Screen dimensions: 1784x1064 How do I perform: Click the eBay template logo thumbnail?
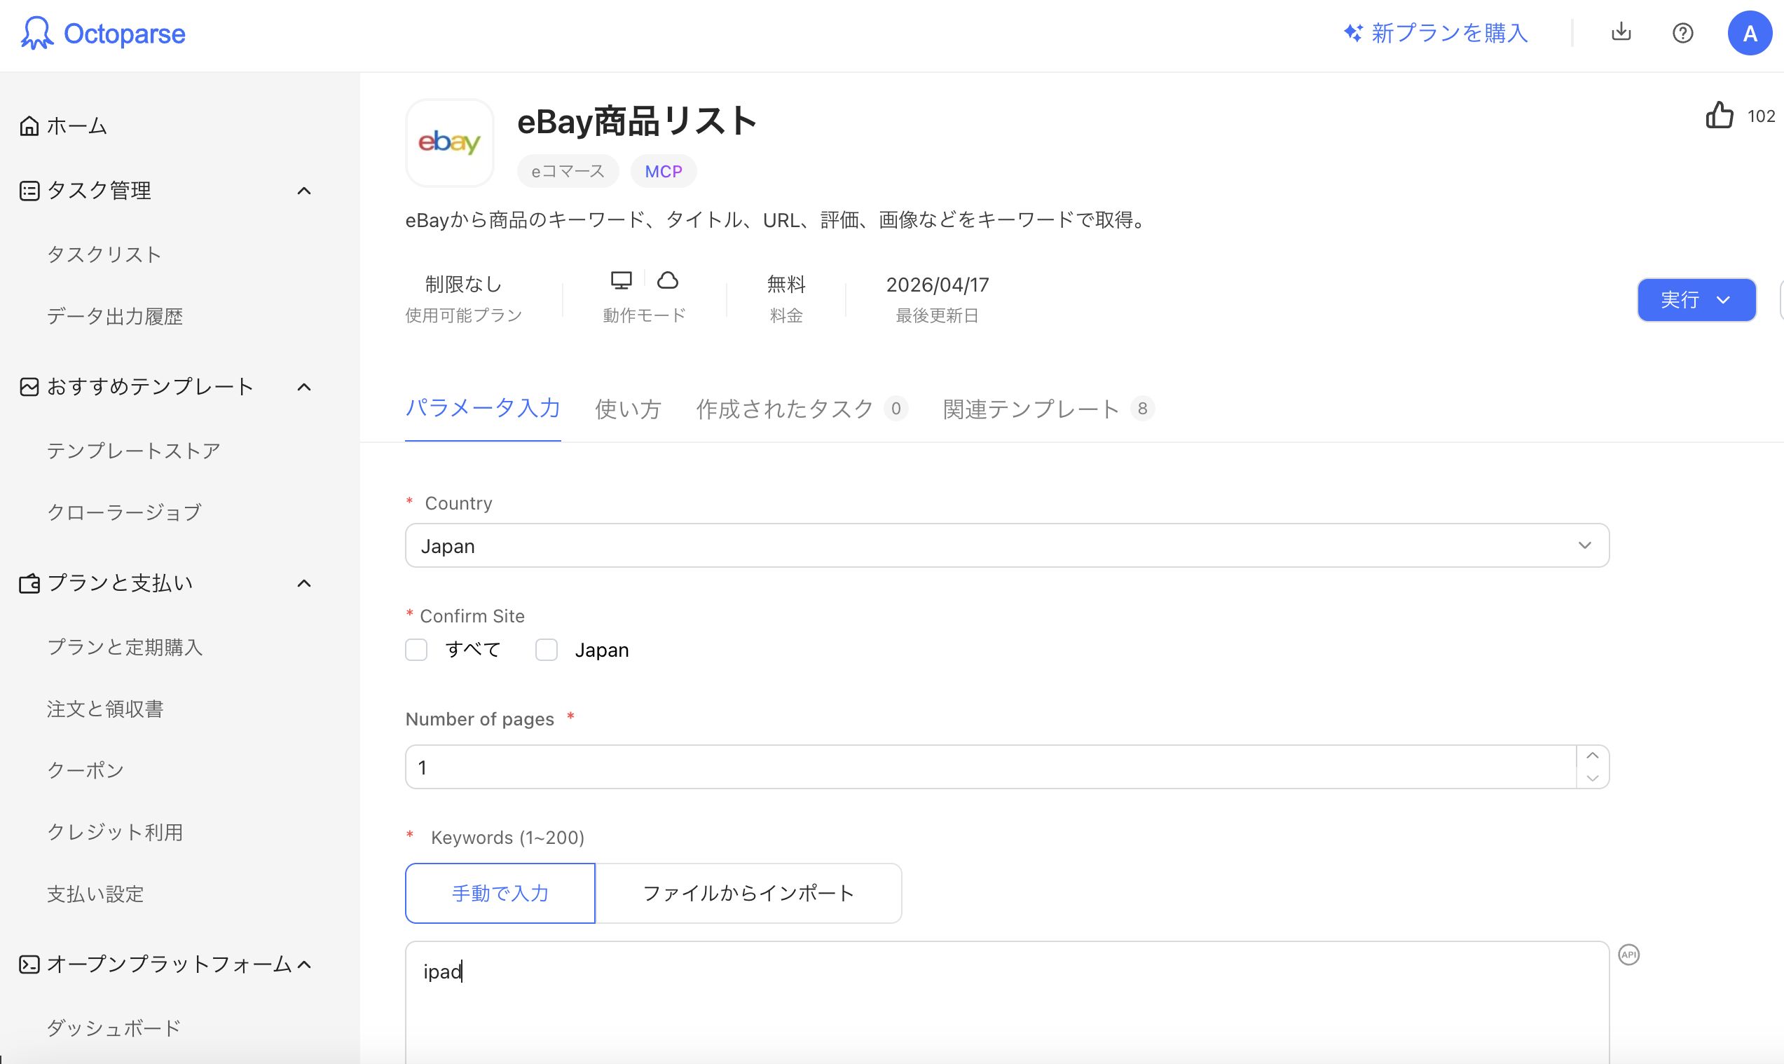click(449, 143)
